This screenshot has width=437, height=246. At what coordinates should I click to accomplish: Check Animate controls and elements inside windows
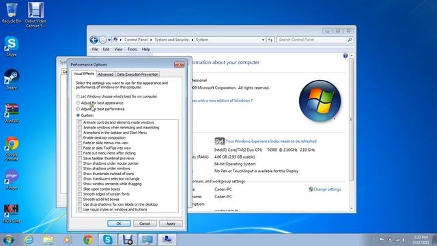point(80,122)
